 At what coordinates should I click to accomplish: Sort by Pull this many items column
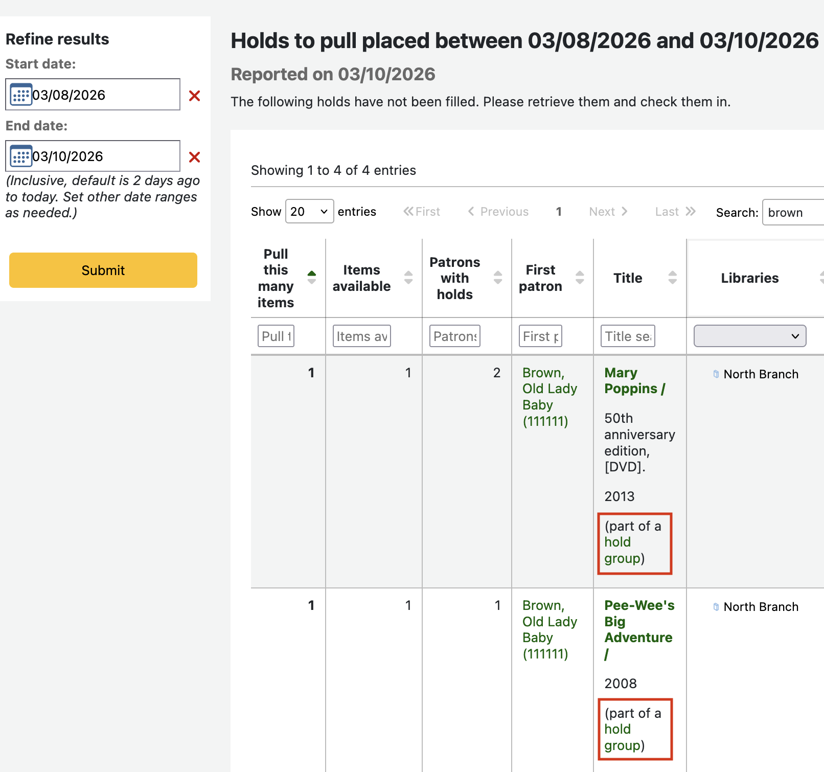[x=311, y=278]
